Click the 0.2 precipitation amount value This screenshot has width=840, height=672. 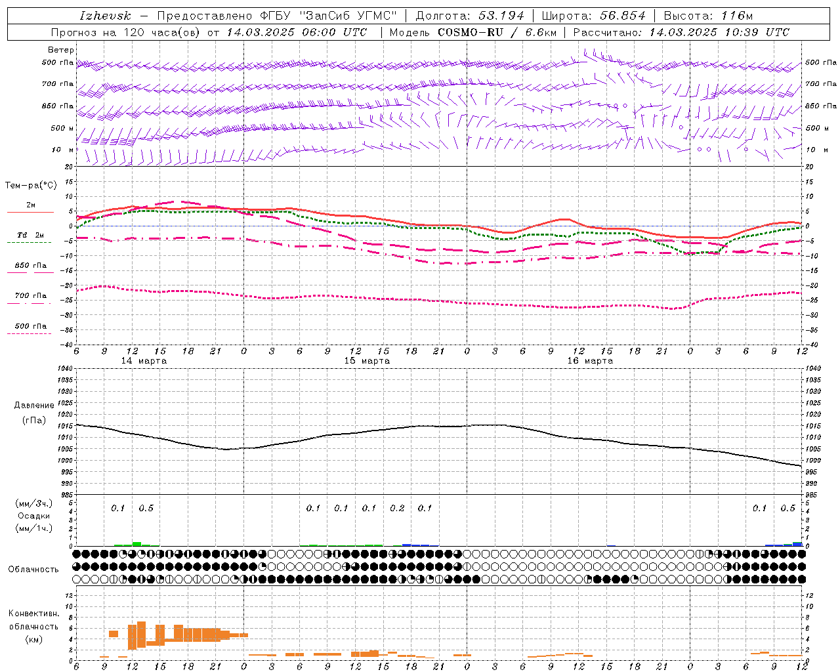pos(397,509)
